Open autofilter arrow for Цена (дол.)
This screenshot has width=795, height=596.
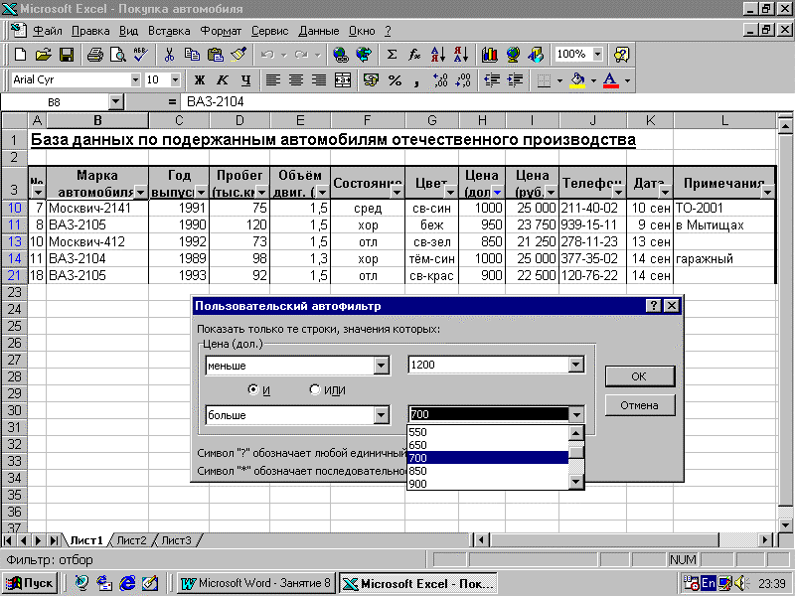coord(498,193)
